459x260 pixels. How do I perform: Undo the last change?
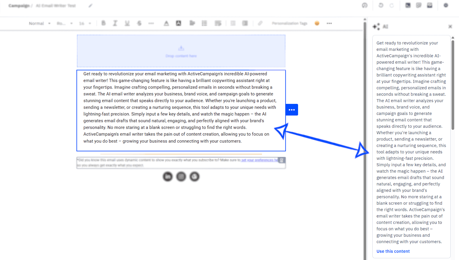coord(381,5)
